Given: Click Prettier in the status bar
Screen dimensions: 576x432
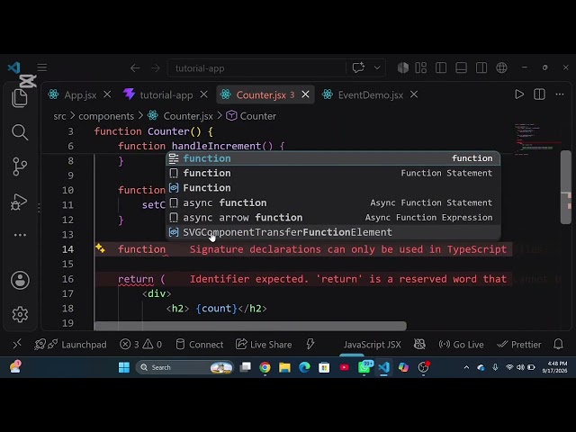Looking at the screenshot, I should pos(519,345).
